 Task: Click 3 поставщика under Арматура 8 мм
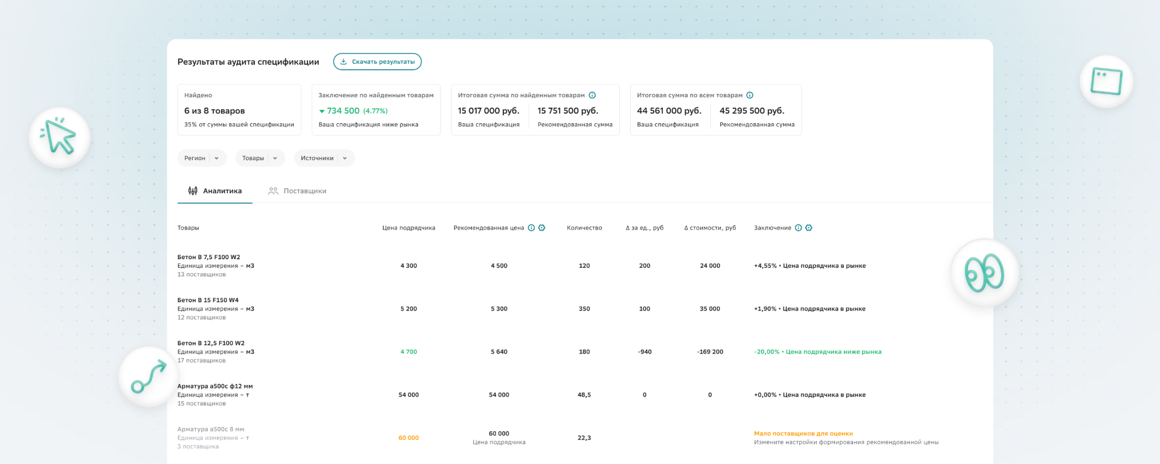click(x=198, y=447)
